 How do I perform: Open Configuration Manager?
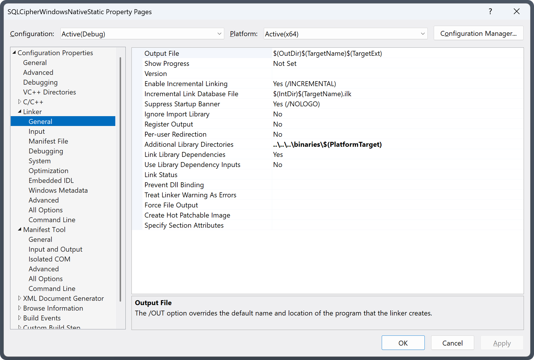(479, 33)
